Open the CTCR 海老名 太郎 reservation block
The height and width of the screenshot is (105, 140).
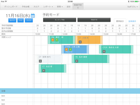[116, 49]
